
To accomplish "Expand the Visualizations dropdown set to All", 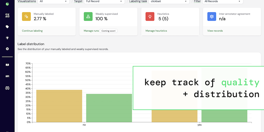I will click(x=53, y=1).
